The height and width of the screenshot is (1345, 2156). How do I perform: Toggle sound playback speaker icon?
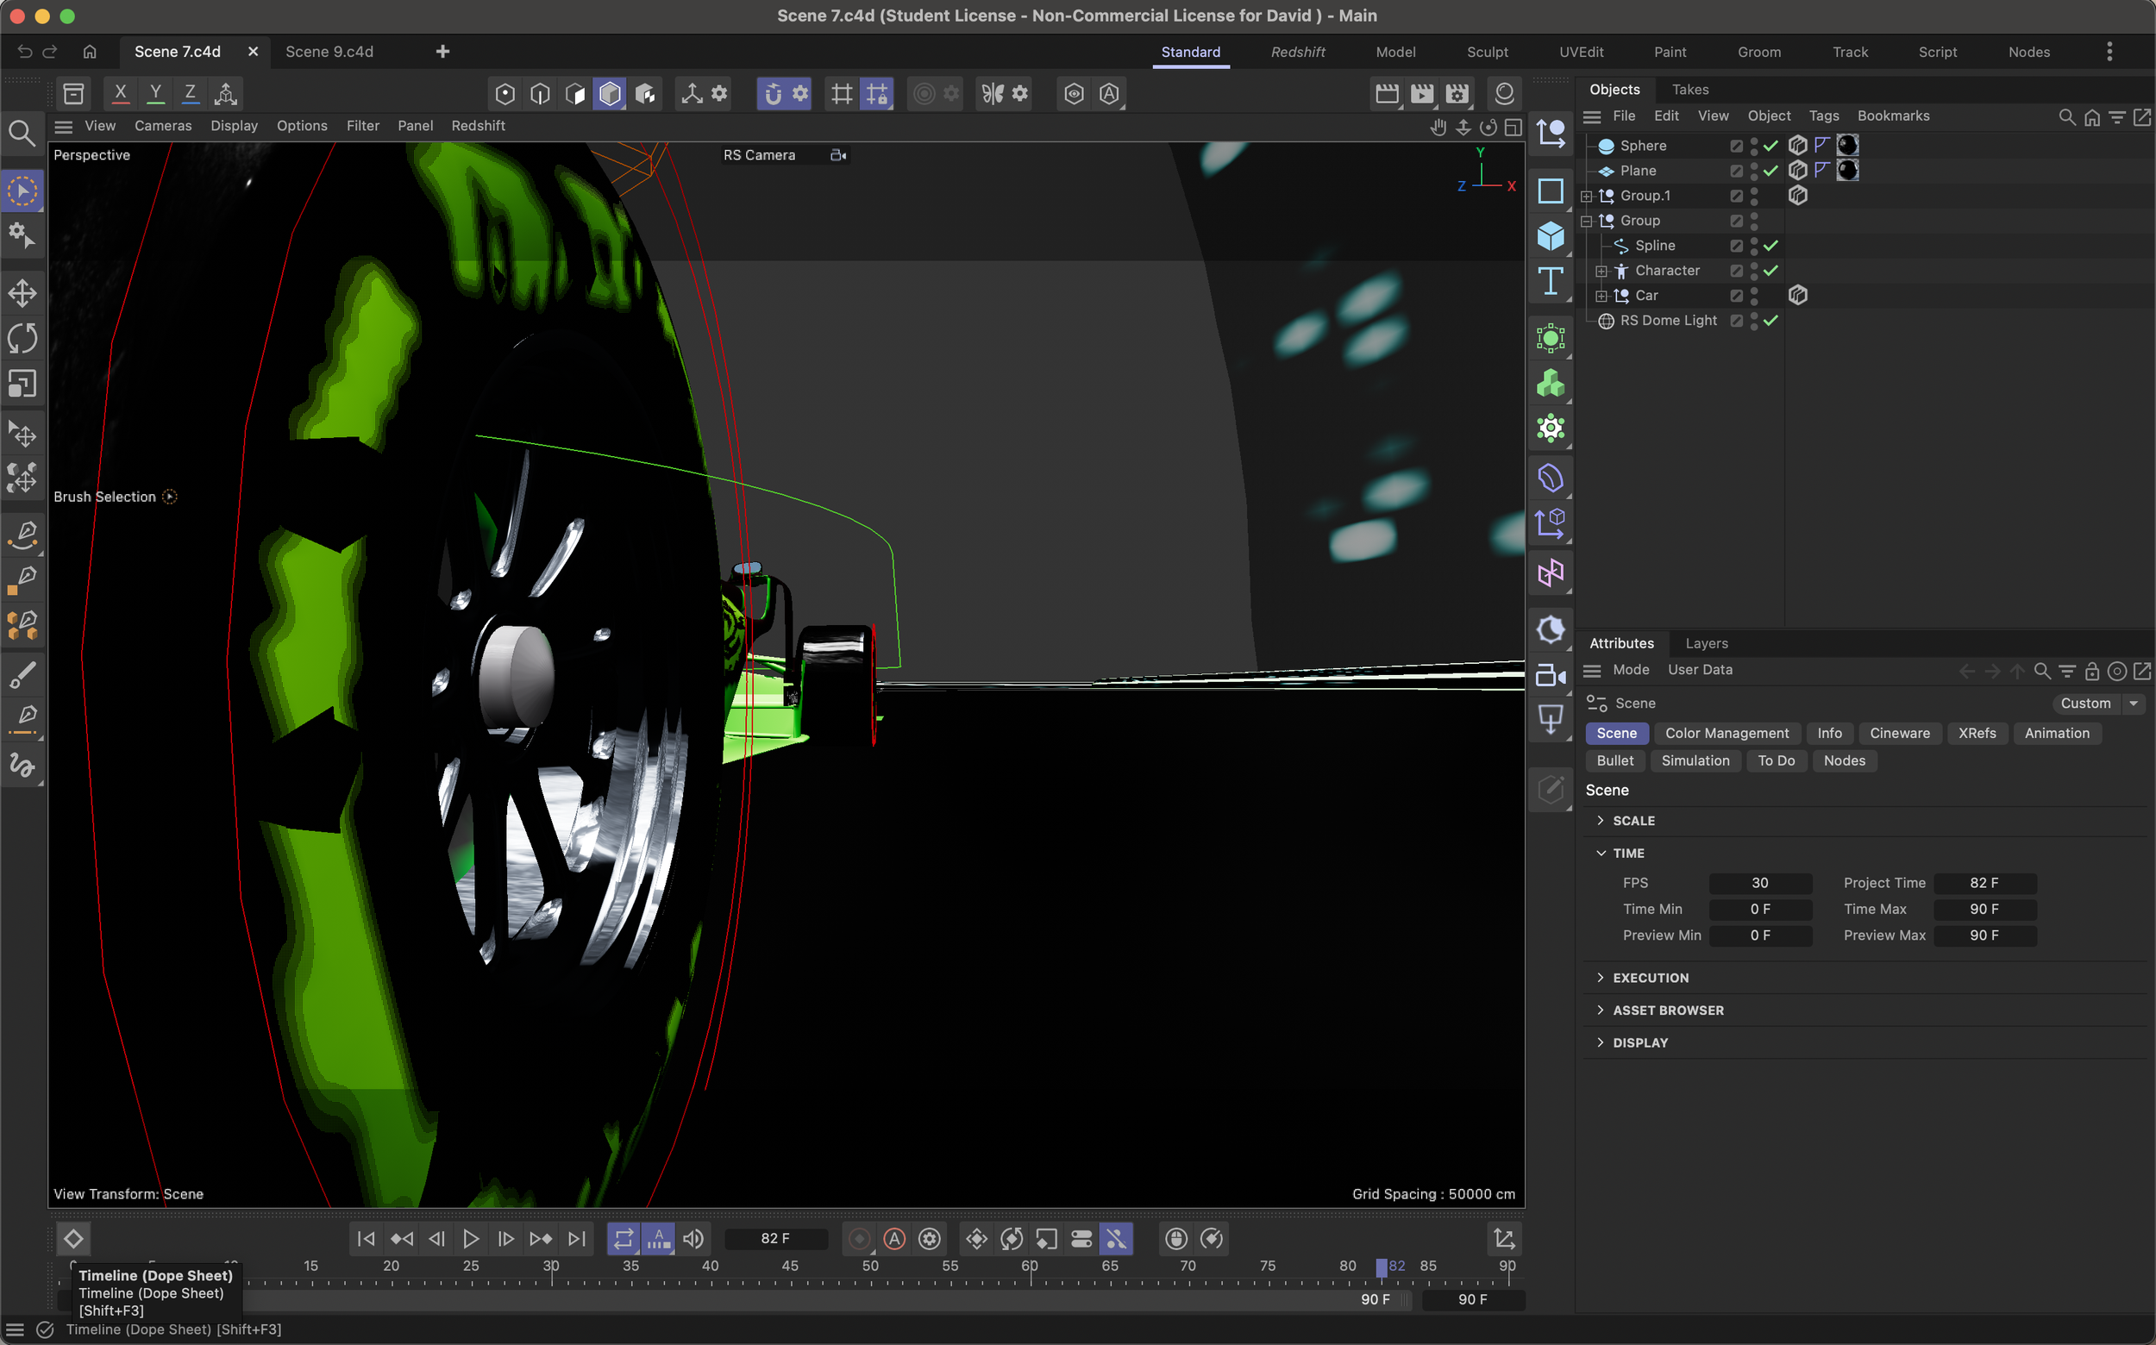click(693, 1238)
